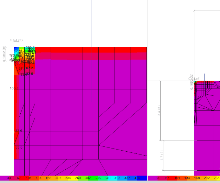Click the green 302 legend band
The height and width of the screenshot is (183, 220).
click(88, 178)
